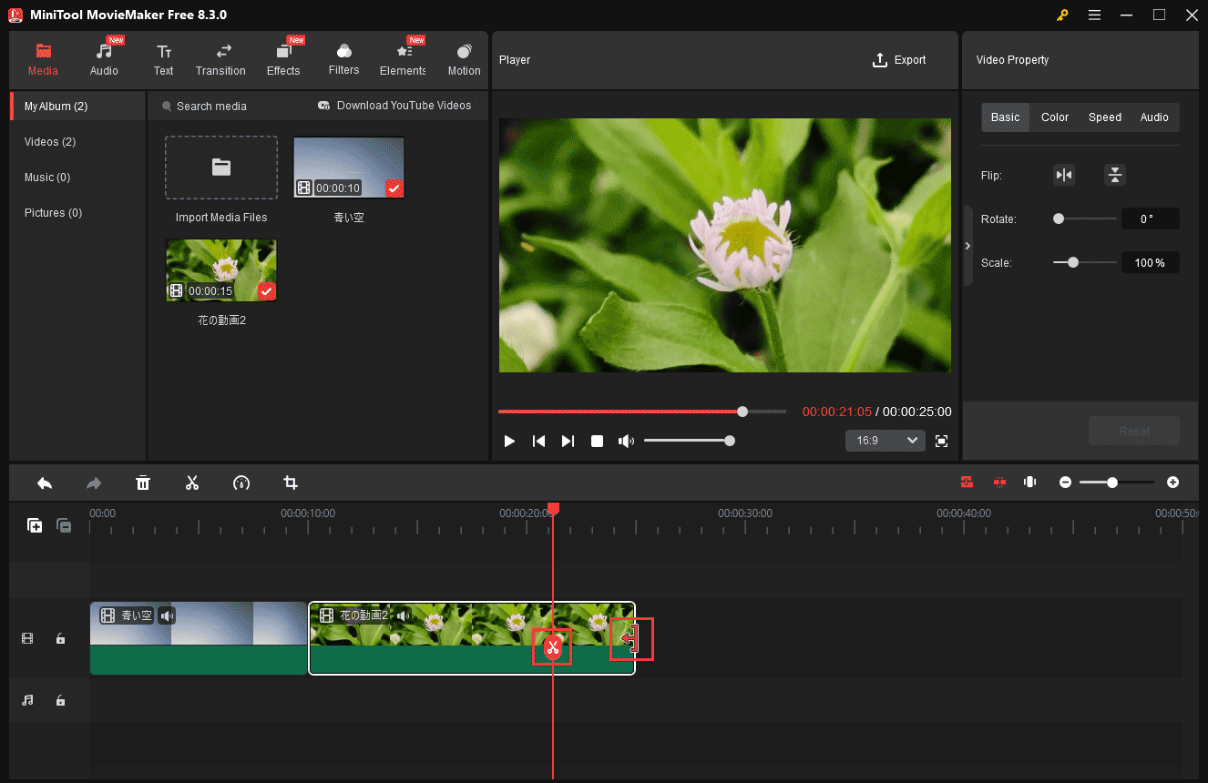This screenshot has width=1208, height=783.
Task: Toggle the red magnet snap icon
Action: point(967,483)
